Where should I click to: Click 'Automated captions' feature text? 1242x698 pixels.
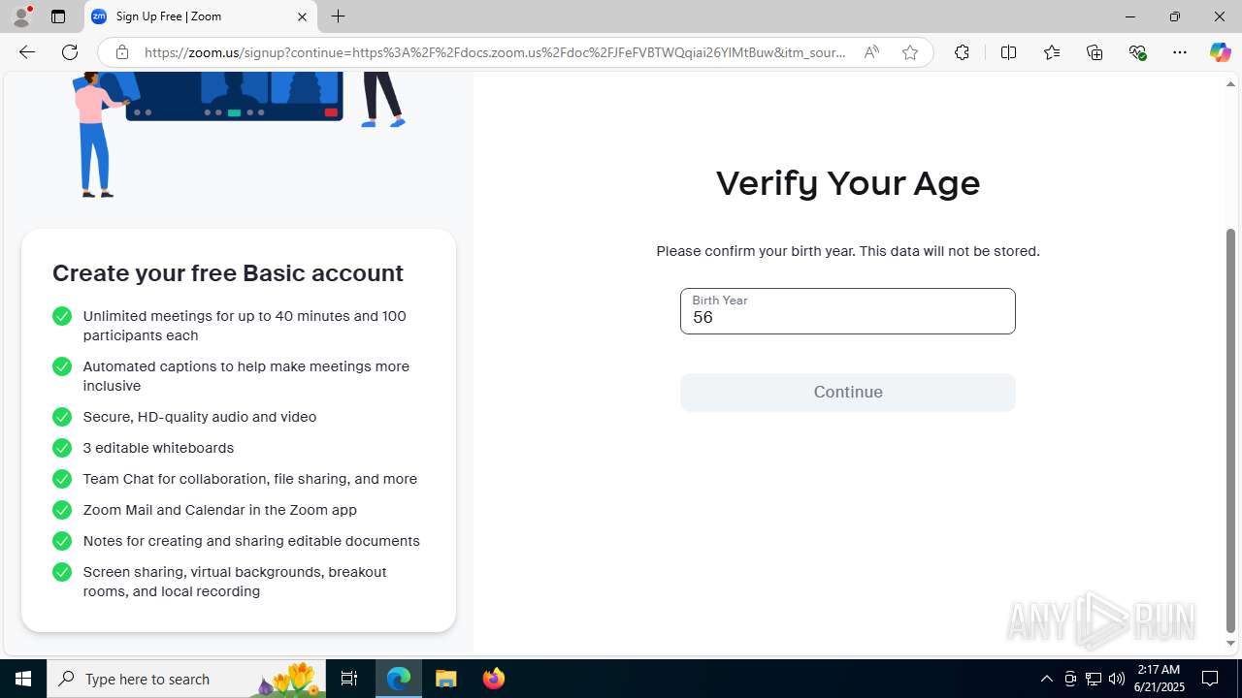(246, 376)
